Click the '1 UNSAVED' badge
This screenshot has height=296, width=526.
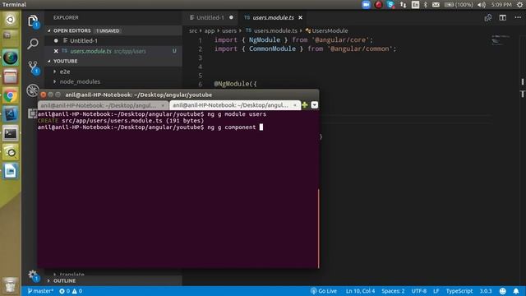[108, 31]
